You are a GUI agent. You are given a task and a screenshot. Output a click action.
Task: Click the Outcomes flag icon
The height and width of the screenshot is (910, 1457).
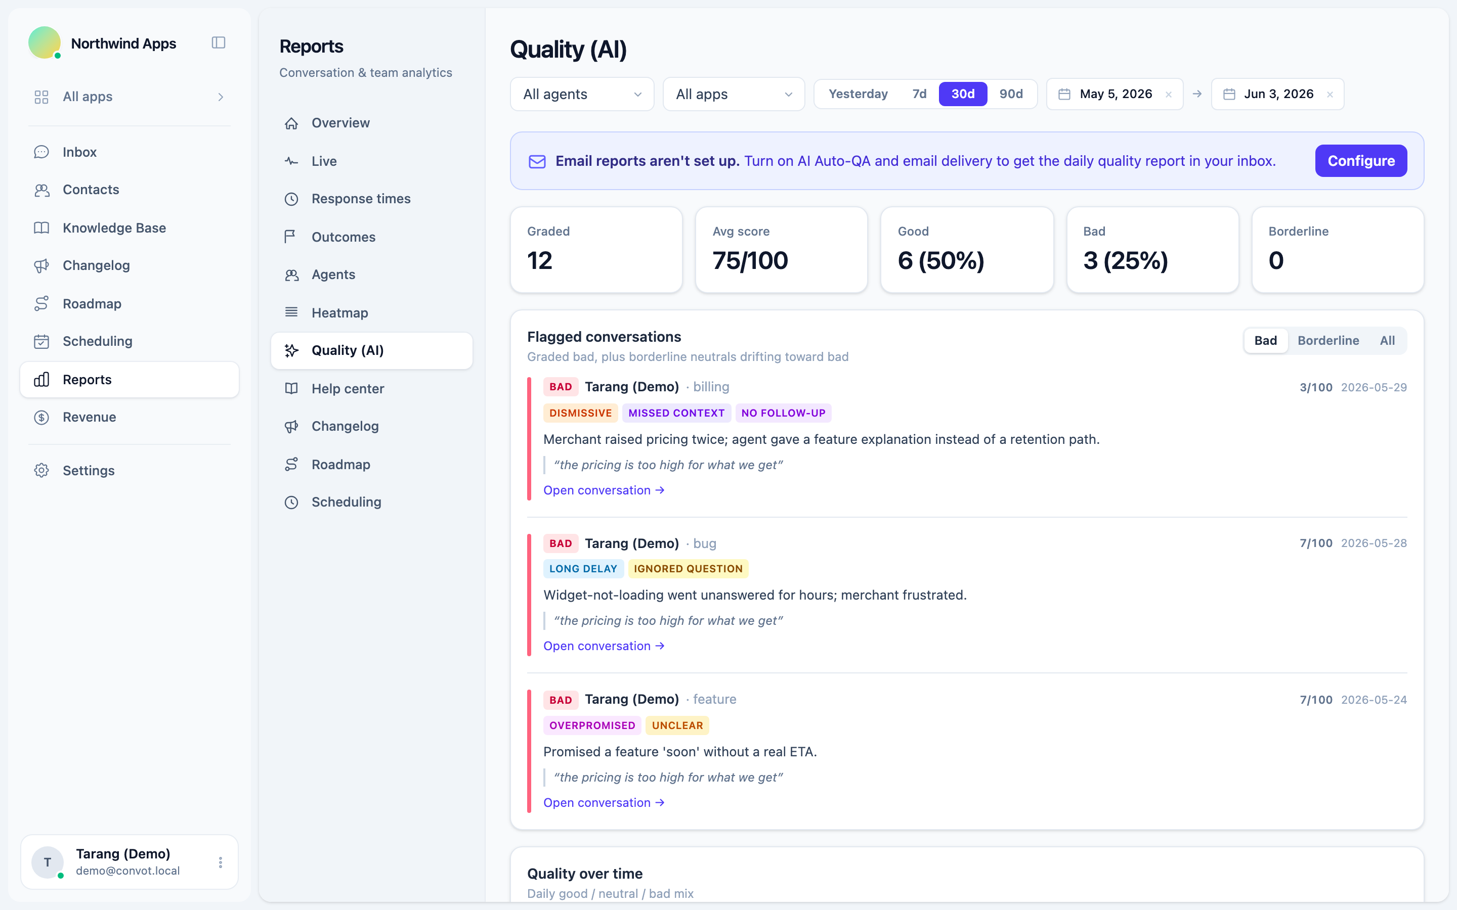point(291,237)
